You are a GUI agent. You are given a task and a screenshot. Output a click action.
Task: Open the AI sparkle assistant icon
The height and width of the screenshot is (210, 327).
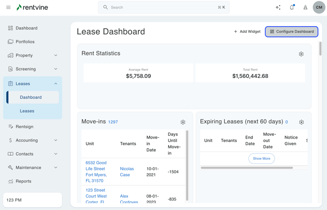(278, 8)
